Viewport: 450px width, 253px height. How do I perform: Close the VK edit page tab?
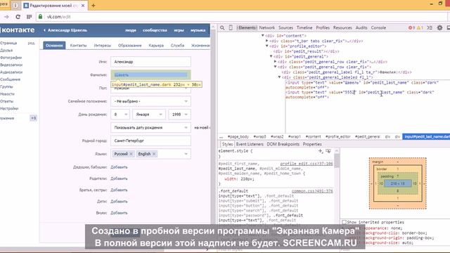(x=83, y=6)
